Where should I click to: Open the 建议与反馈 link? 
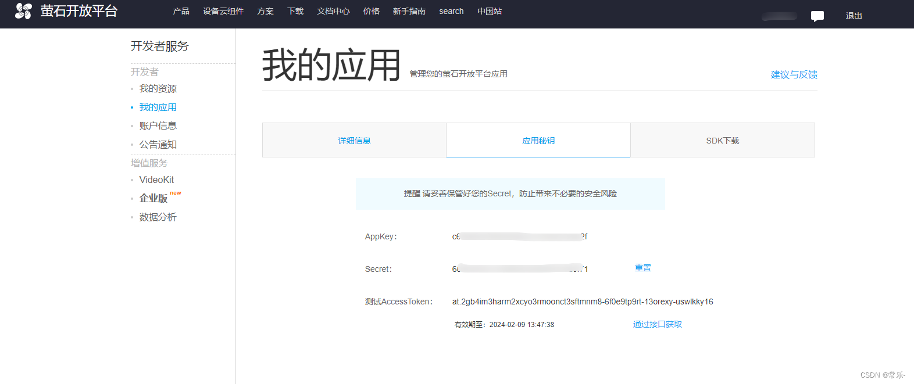[794, 74]
